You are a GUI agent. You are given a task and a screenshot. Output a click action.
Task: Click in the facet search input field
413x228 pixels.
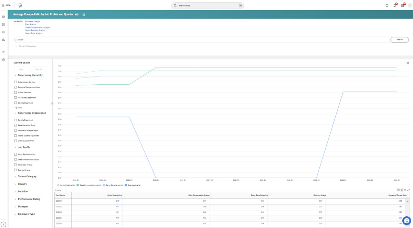point(202,40)
